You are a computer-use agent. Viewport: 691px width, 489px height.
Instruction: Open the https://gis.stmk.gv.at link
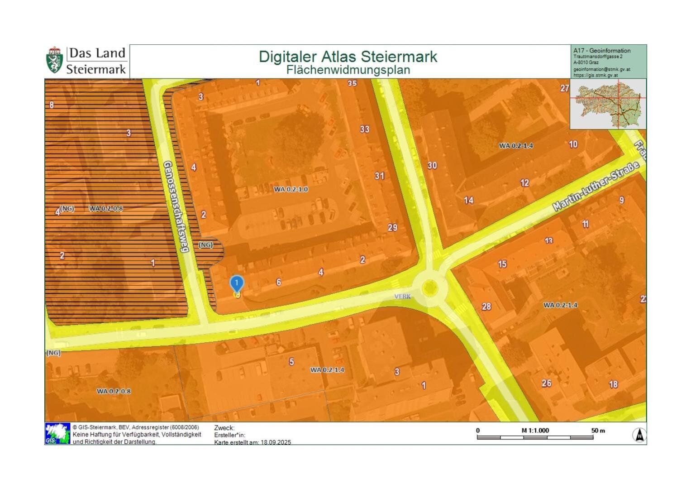595,76
